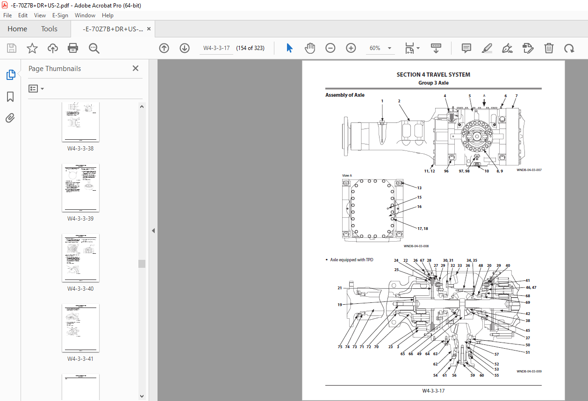Open the fit page options icon
Viewport: 588px width, 401px height.
(x=409, y=48)
